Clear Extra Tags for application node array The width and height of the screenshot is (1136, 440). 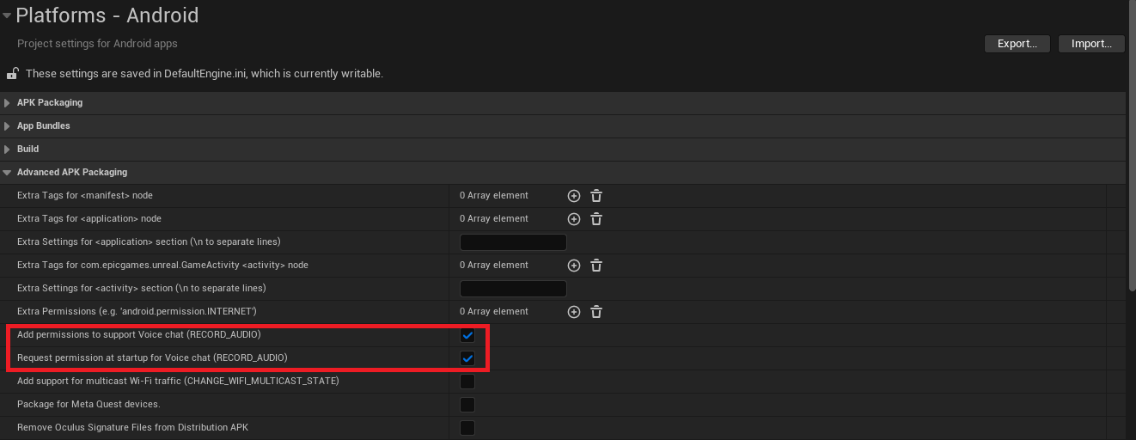[596, 219]
